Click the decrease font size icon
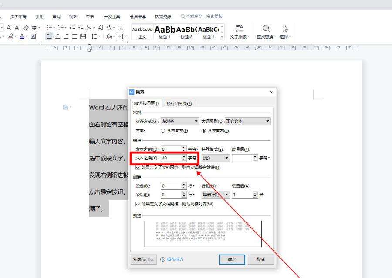Screen dimensions: 392x278 click(x=17, y=28)
